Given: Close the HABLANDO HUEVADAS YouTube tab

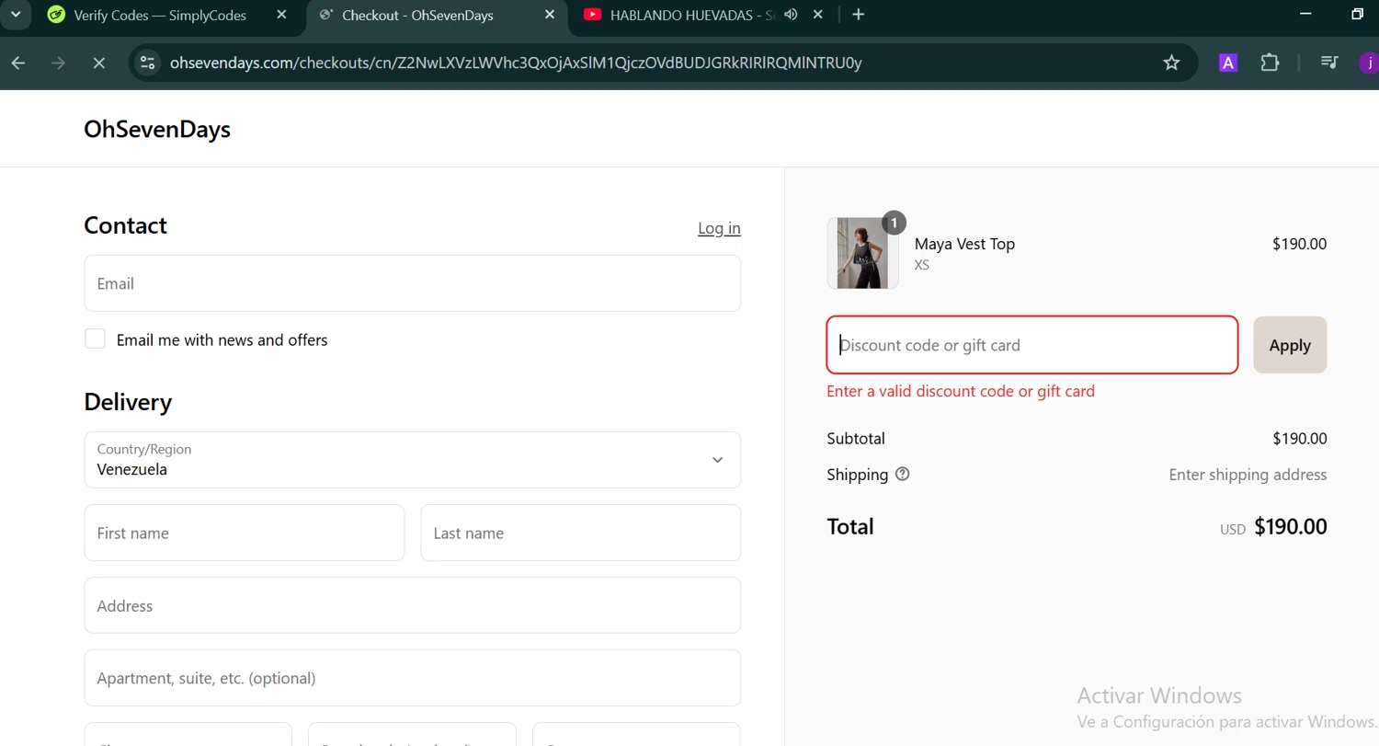Looking at the screenshot, I should (x=818, y=15).
